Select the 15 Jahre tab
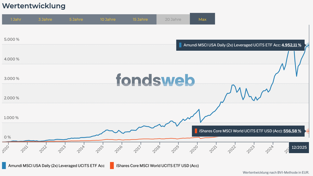 140,19
